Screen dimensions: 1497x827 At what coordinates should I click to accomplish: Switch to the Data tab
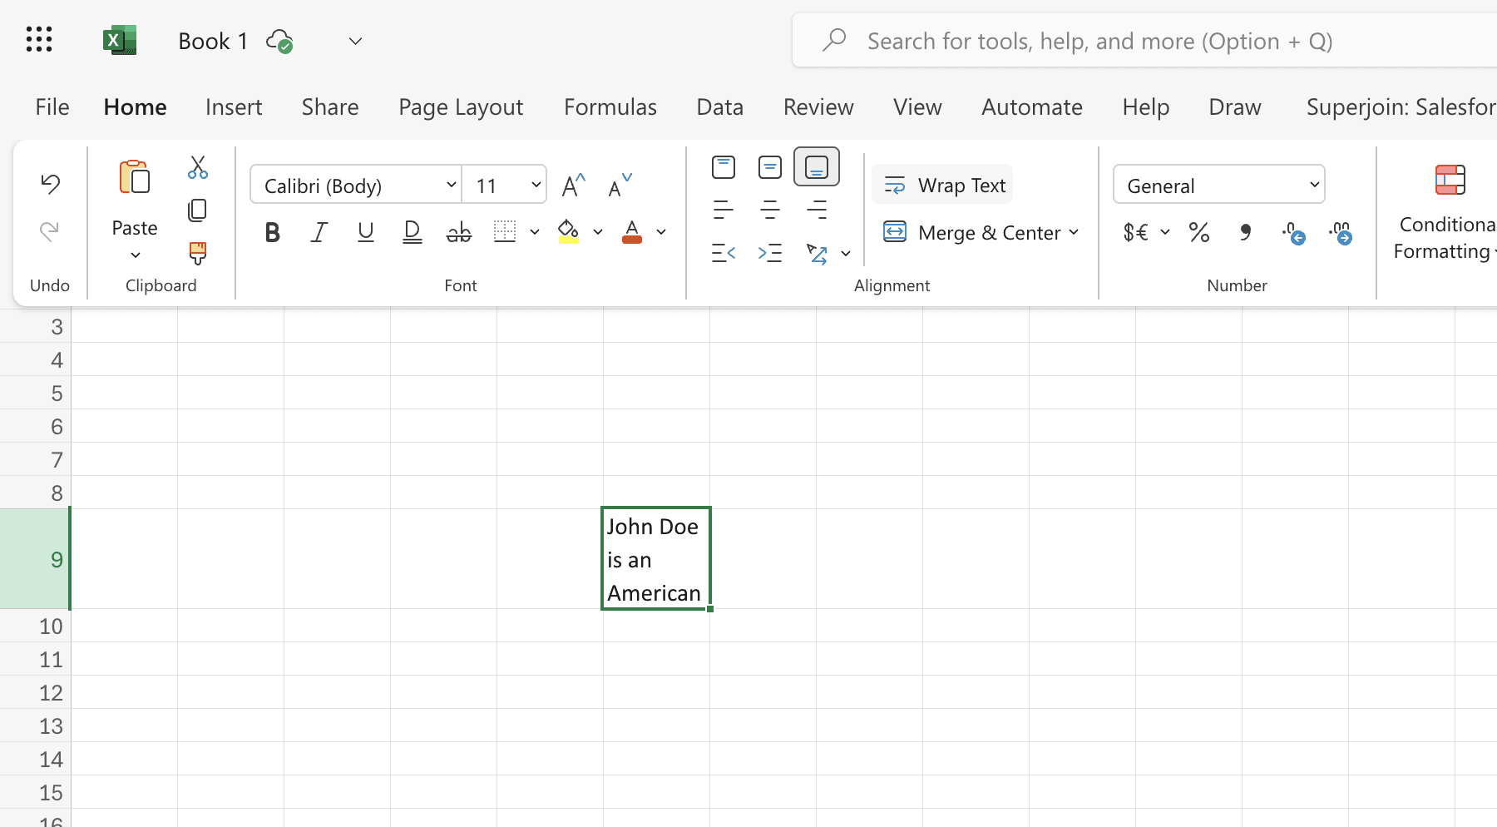pyautogui.click(x=720, y=106)
